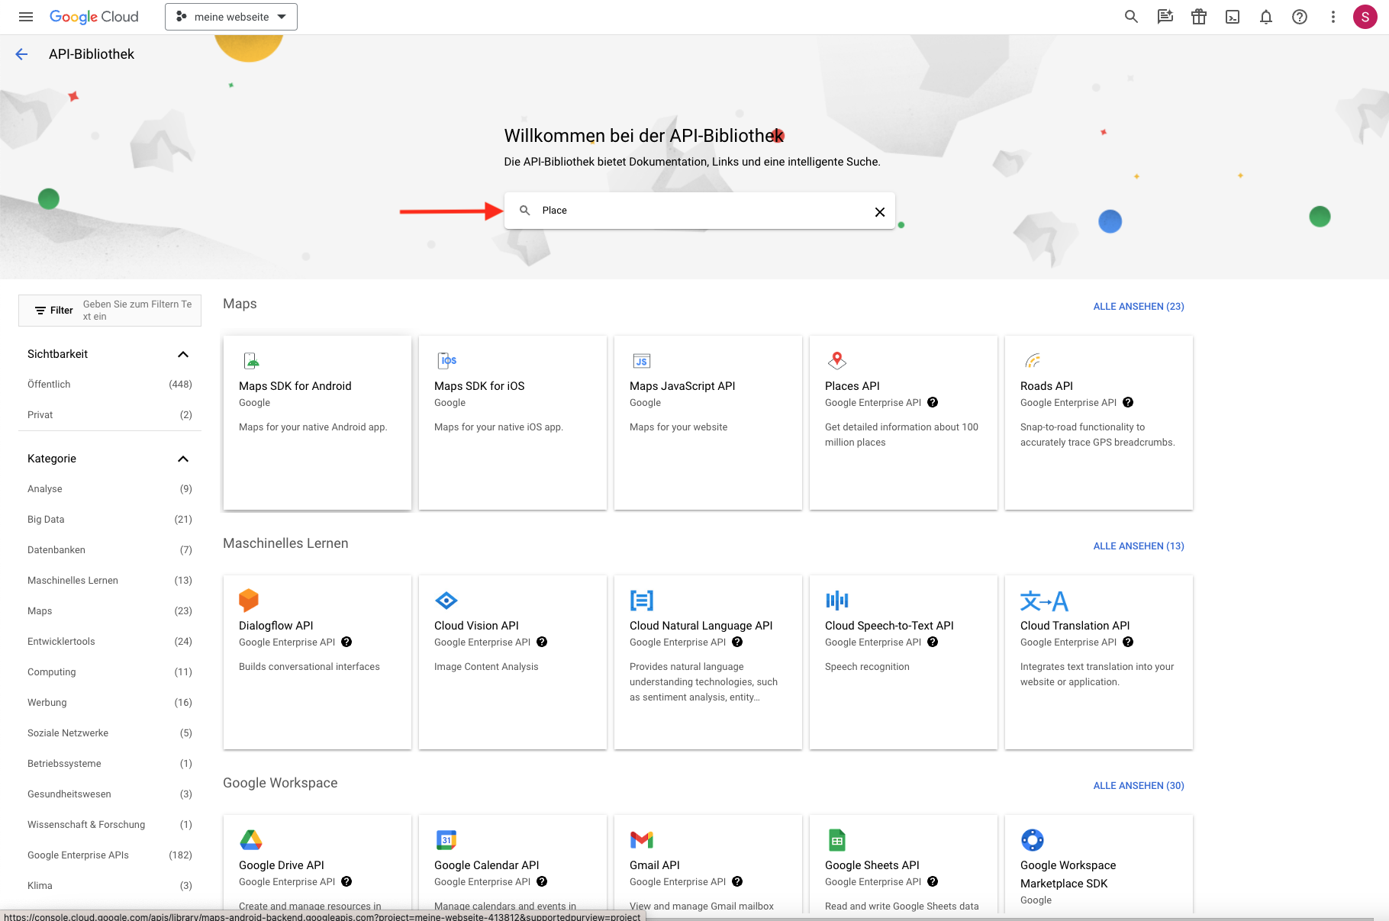Screen dimensions: 1389x921
Task: Open Places API card title
Action: pos(852,386)
